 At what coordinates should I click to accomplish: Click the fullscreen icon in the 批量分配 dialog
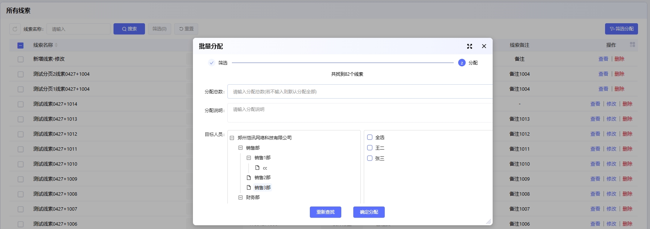coord(469,46)
